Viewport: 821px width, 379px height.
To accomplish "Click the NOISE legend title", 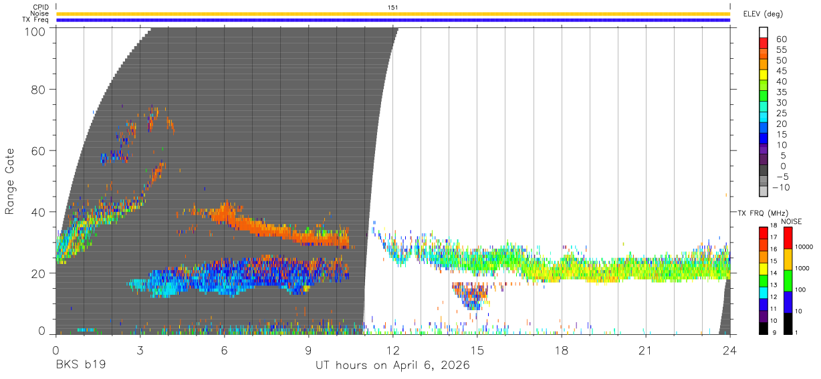I will (x=791, y=221).
